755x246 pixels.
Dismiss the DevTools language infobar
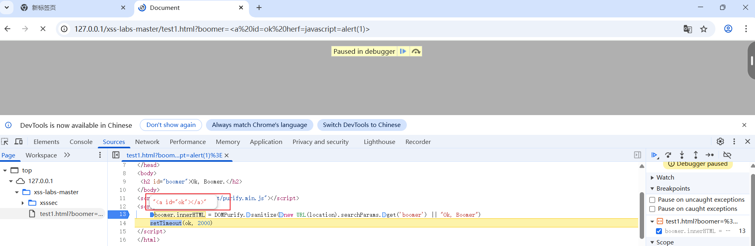pos(744,125)
